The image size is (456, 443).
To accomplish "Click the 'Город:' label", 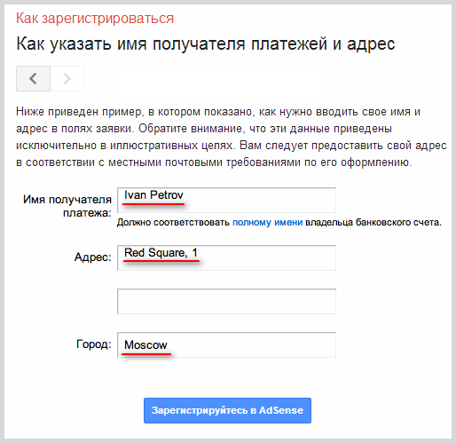I will (x=94, y=344).
